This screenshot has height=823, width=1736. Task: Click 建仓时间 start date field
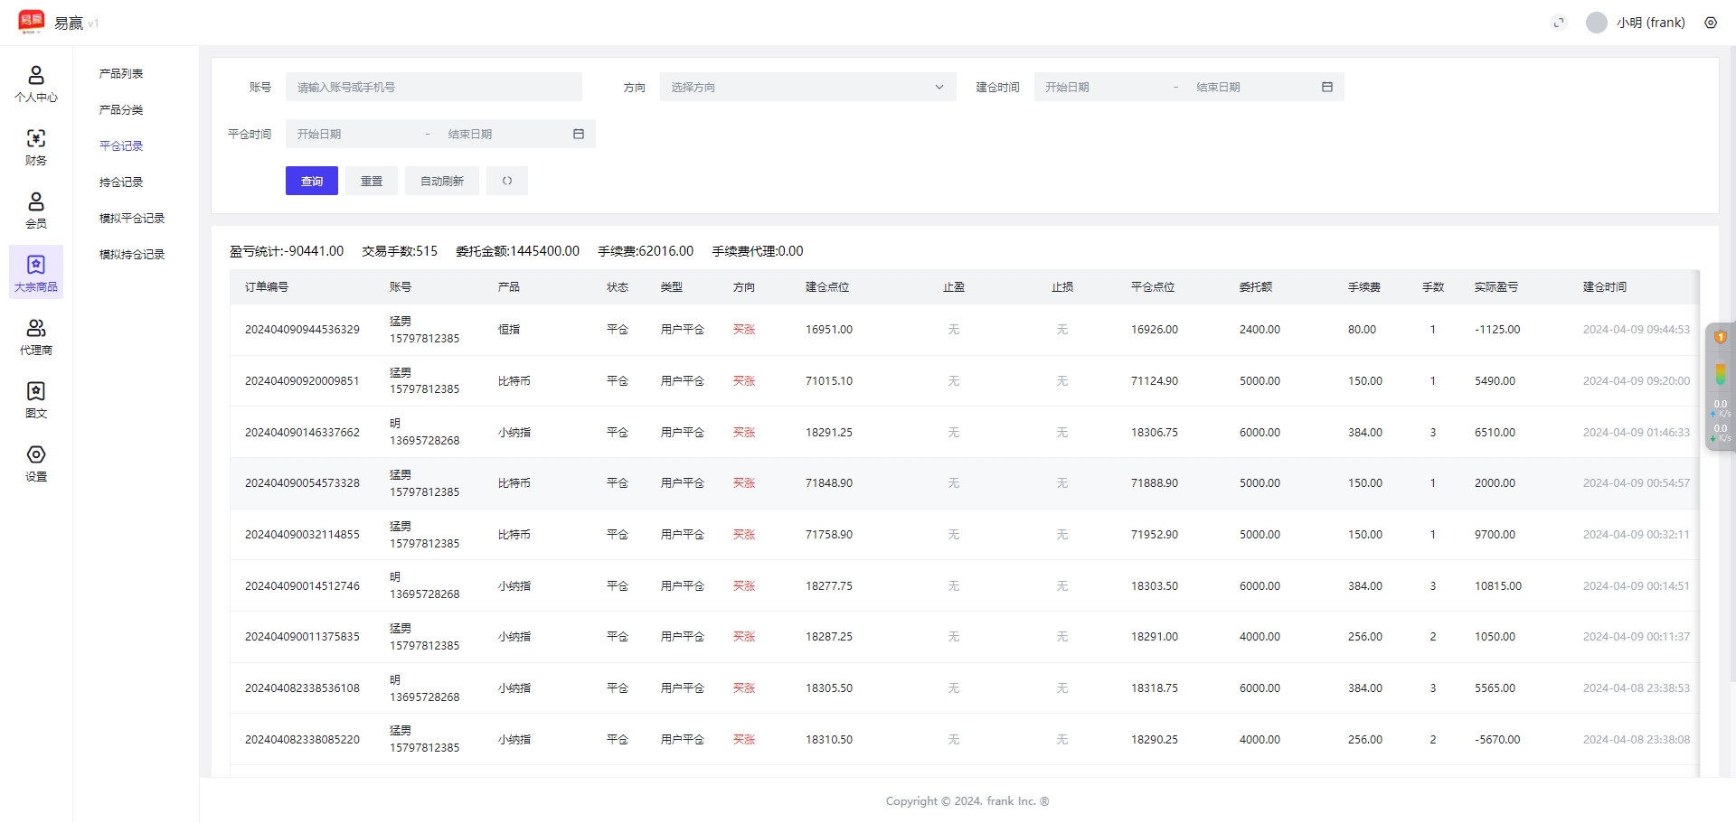click(x=1103, y=87)
